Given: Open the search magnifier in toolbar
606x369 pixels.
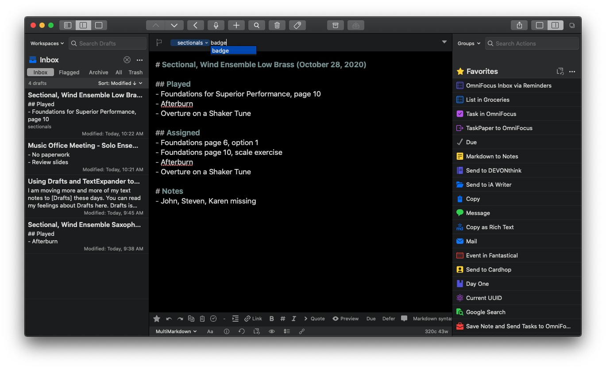Looking at the screenshot, I should (x=257, y=25).
